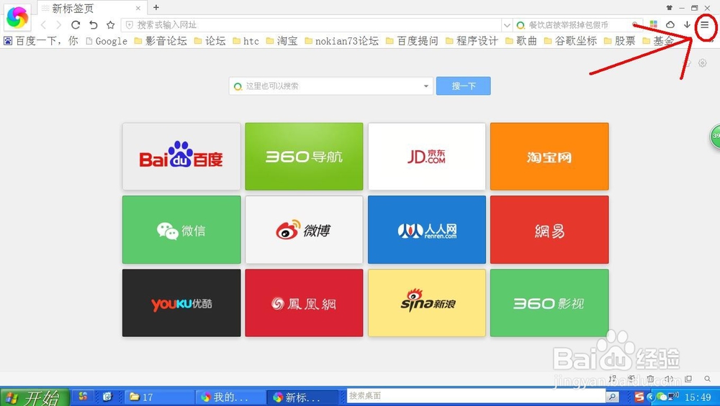Open the 影音论坛 bookmark folder
The height and width of the screenshot is (406, 720).
point(161,41)
